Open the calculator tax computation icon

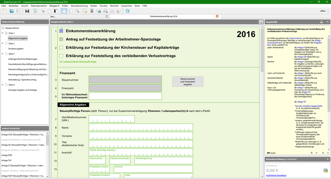(92, 11)
